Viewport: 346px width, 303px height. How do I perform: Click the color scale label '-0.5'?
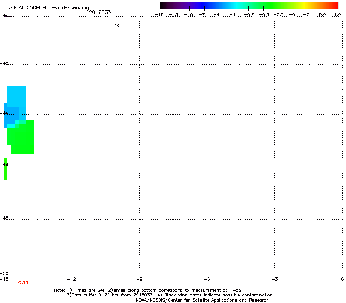click(x=278, y=15)
